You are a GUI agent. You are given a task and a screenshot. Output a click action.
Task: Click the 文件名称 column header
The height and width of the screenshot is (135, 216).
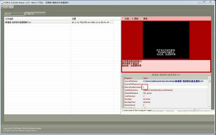(9, 19)
